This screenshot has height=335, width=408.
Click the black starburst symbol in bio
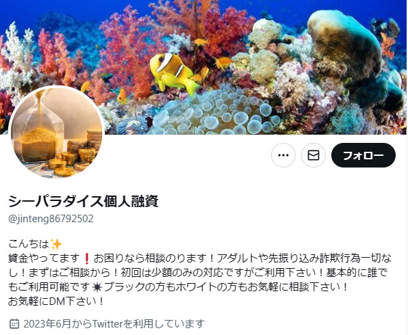coord(97,287)
